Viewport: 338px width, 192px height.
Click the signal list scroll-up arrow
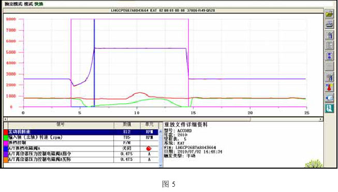pos(160,131)
